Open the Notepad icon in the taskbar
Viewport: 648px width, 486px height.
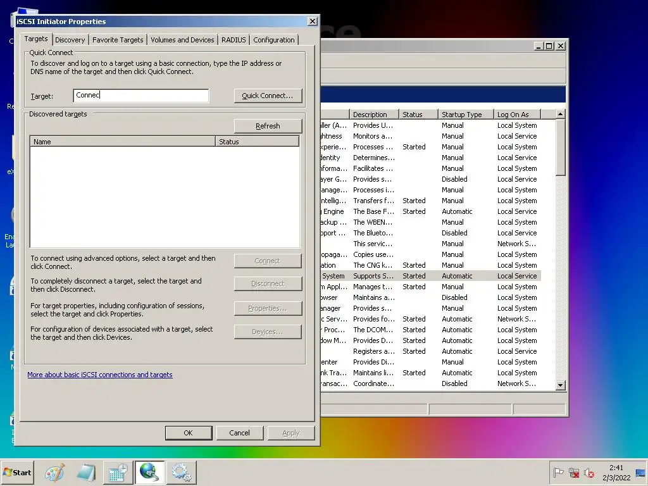pyautogui.click(x=86, y=472)
